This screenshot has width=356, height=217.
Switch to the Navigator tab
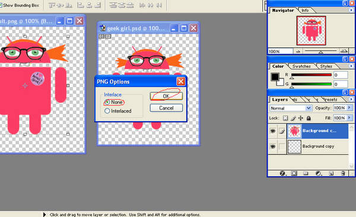point(282,10)
